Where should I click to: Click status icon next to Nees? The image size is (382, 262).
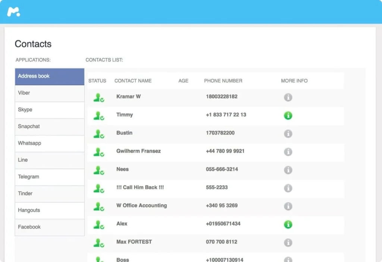coord(98,170)
